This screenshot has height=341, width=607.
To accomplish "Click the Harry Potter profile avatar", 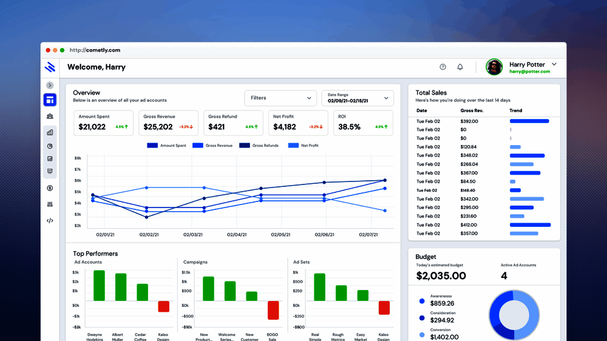I will pyautogui.click(x=494, y=67).
